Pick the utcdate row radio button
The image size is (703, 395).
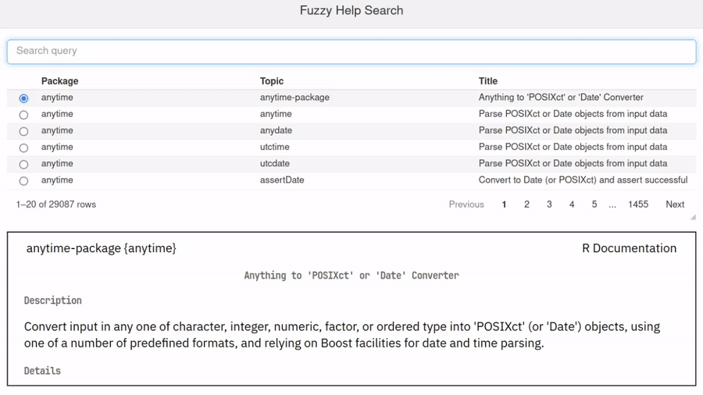click(23, 164)
